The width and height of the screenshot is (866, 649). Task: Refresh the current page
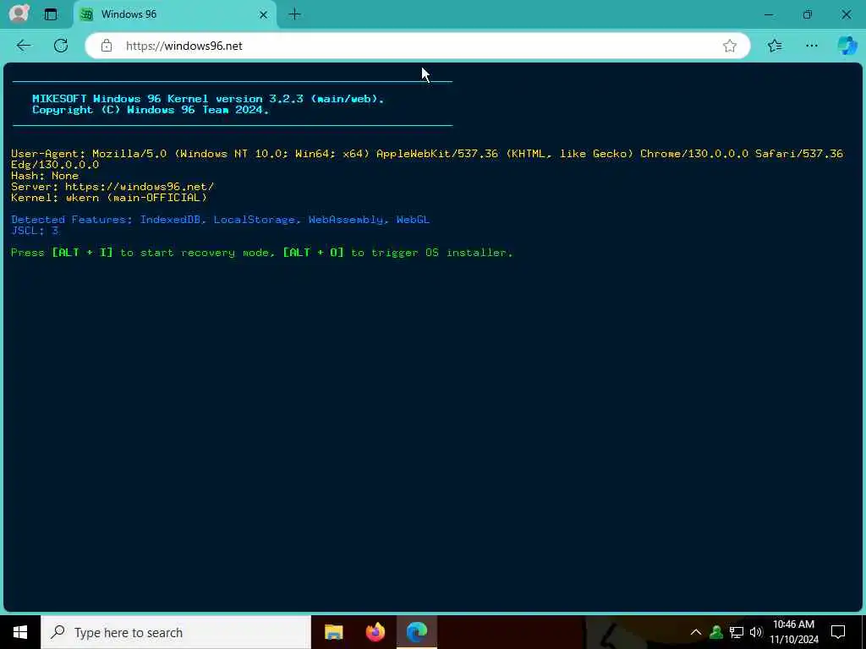tap(61, 46)
